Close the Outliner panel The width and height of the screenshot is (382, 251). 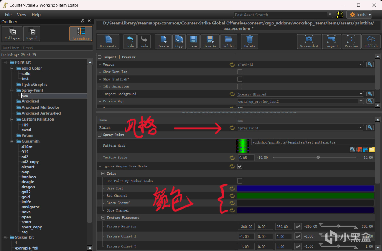pyautogui.click(x=89, y=21)
